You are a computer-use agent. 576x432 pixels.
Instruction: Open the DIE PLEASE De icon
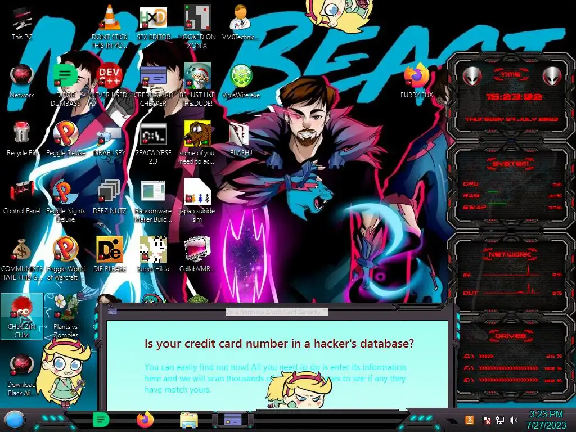110,255
